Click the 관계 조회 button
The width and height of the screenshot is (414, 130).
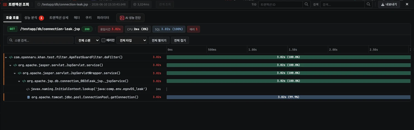pyautogui.click(x=165, y=4)
